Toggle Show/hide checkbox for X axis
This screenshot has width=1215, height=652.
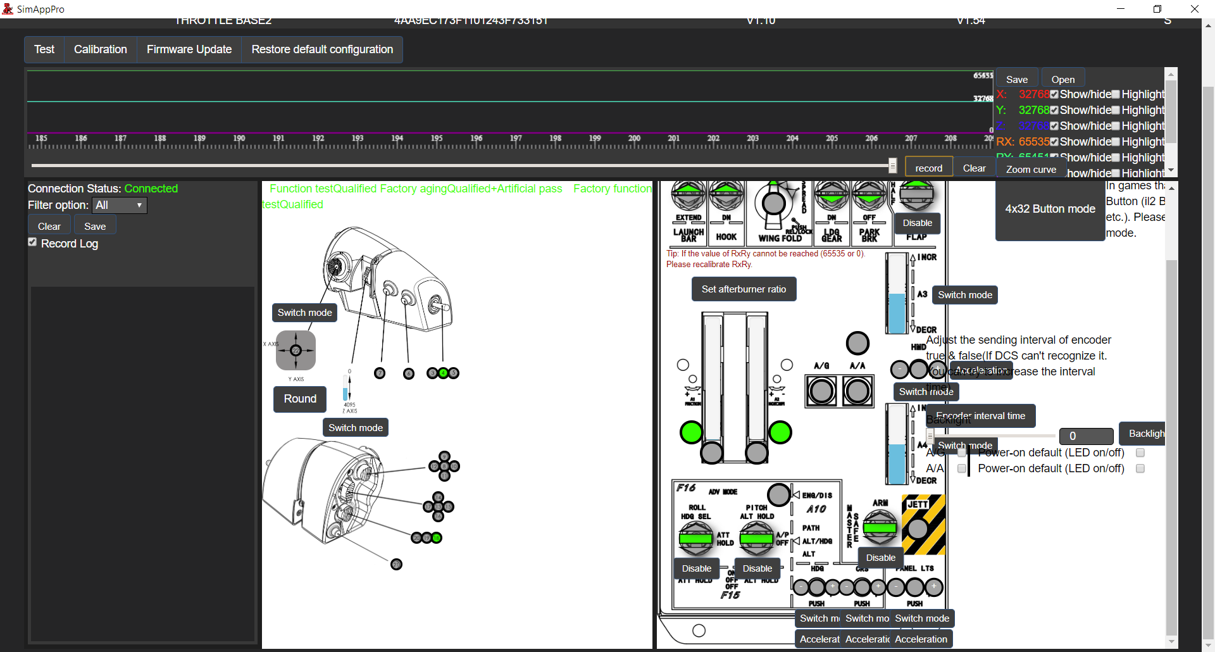coord(1054,94)
